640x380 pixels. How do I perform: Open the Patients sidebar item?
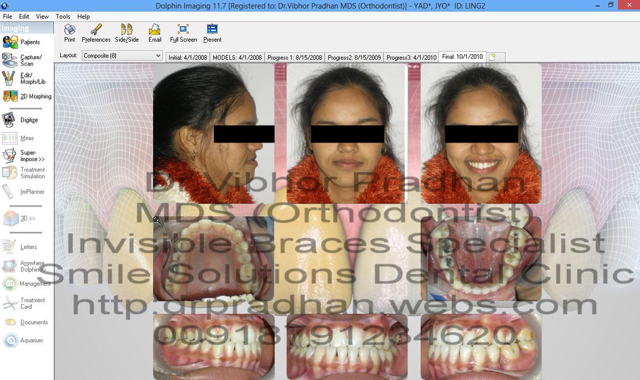[x=21, y=42]
